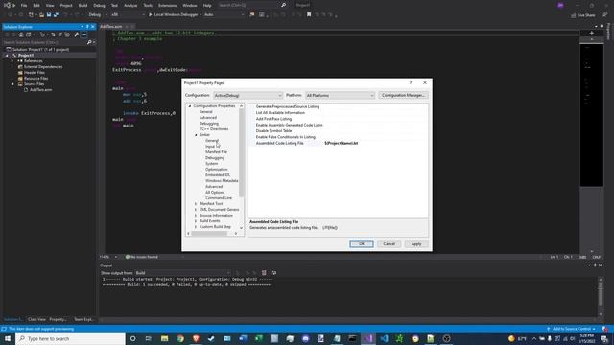Open Brave browser from the taskbar

pyautogui.click(x=196, y=338)
